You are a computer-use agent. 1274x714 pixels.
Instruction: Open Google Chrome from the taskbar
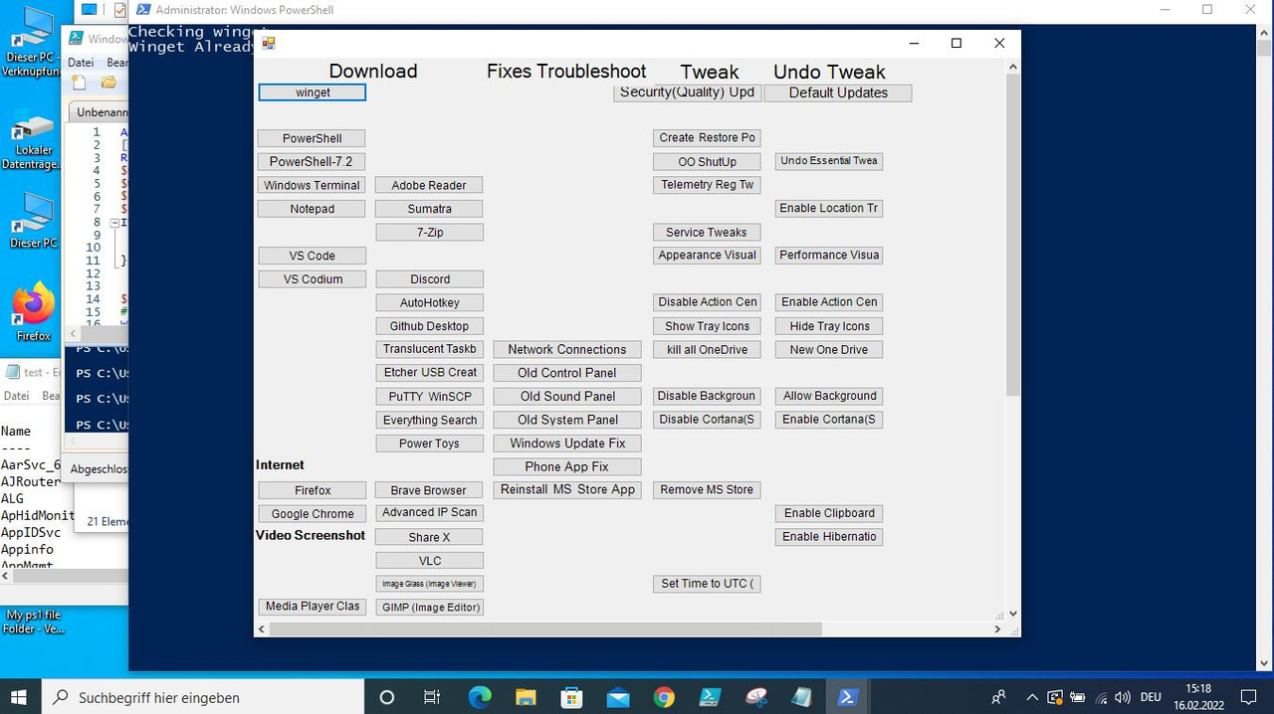(664, 697)
